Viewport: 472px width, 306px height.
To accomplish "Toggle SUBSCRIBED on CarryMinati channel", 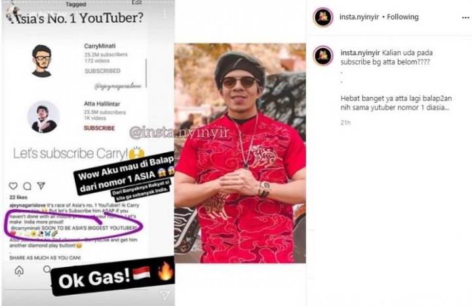I will click(x=102, y=71).
